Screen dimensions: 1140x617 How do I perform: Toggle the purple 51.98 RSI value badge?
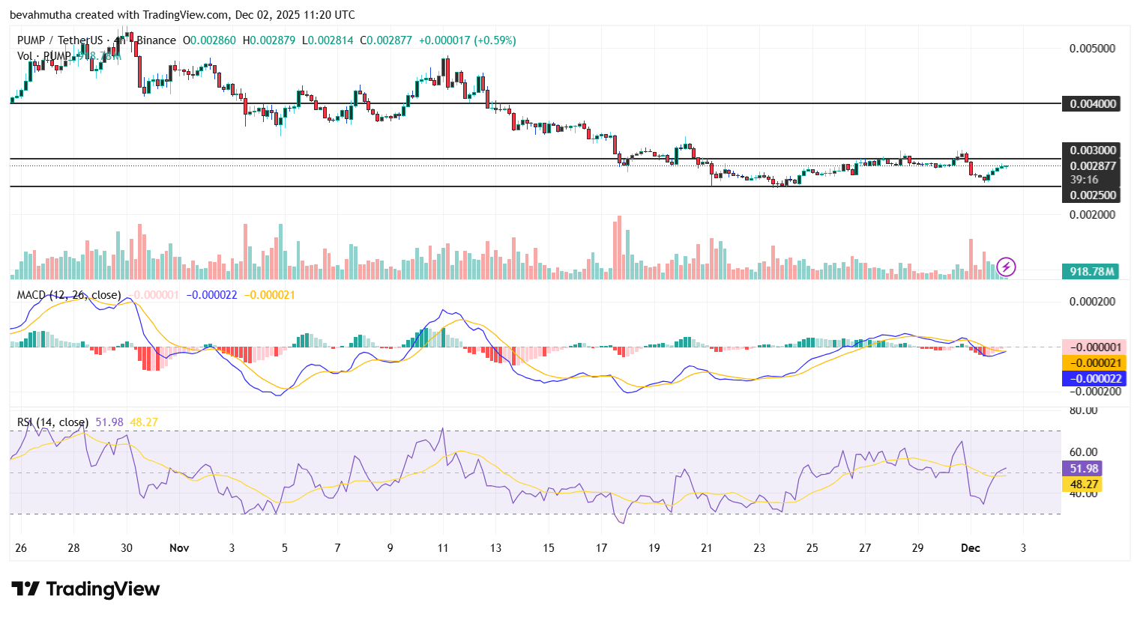tap(1084, 467)
